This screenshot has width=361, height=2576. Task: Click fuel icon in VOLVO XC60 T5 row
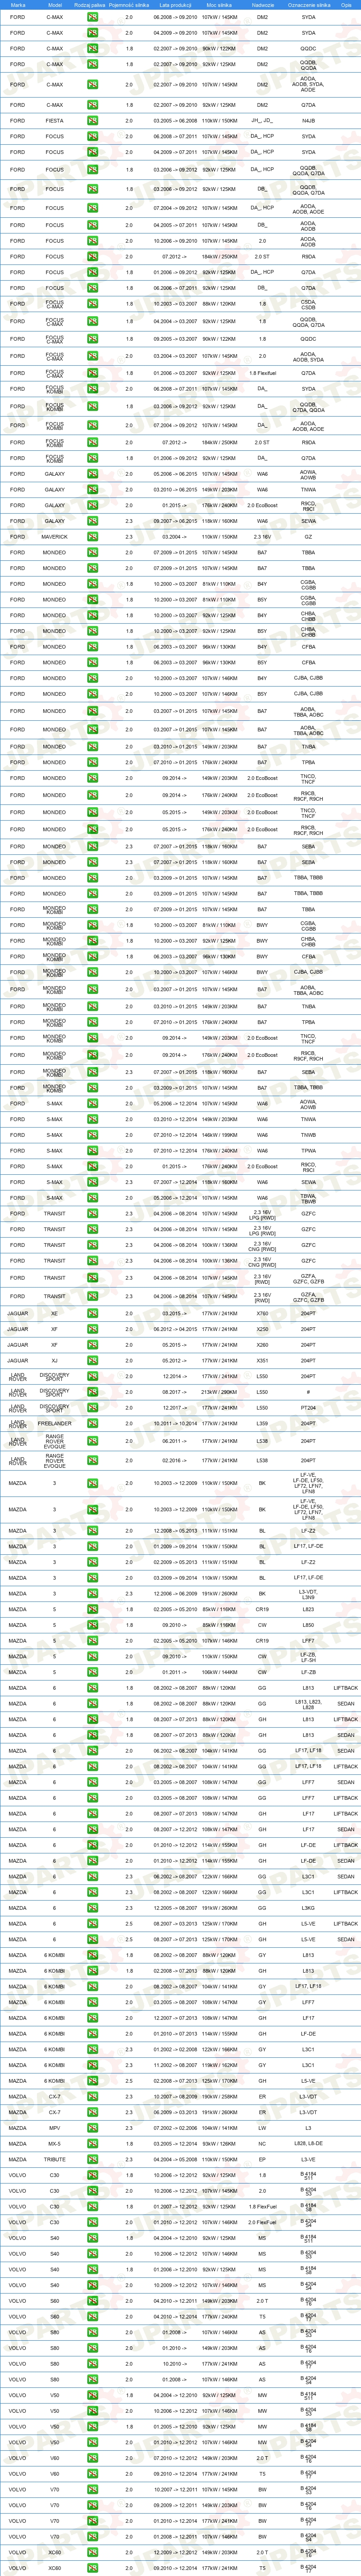(92, 2568)
